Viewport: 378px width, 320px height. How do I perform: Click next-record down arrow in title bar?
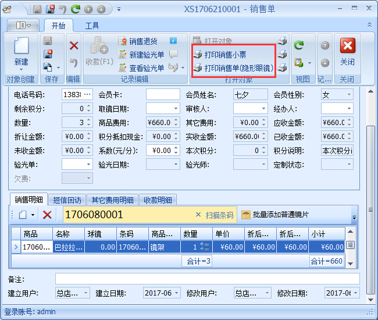point(101,9)
